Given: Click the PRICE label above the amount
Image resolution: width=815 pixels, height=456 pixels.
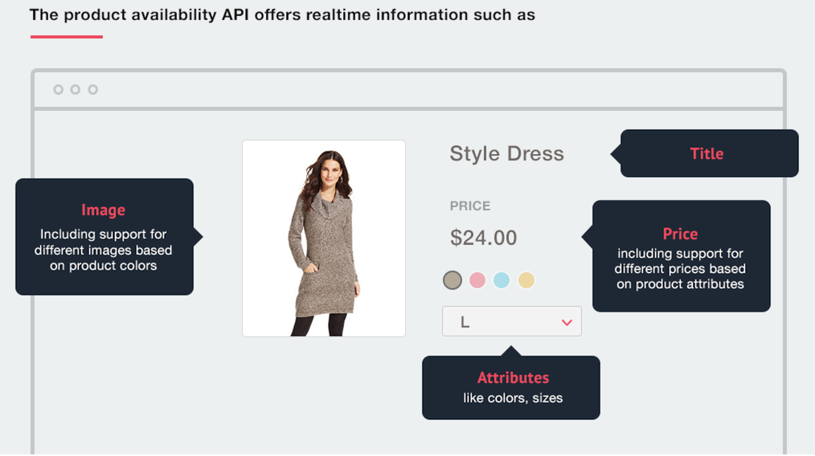Looking at the screenshot, I should click(470, 206).
